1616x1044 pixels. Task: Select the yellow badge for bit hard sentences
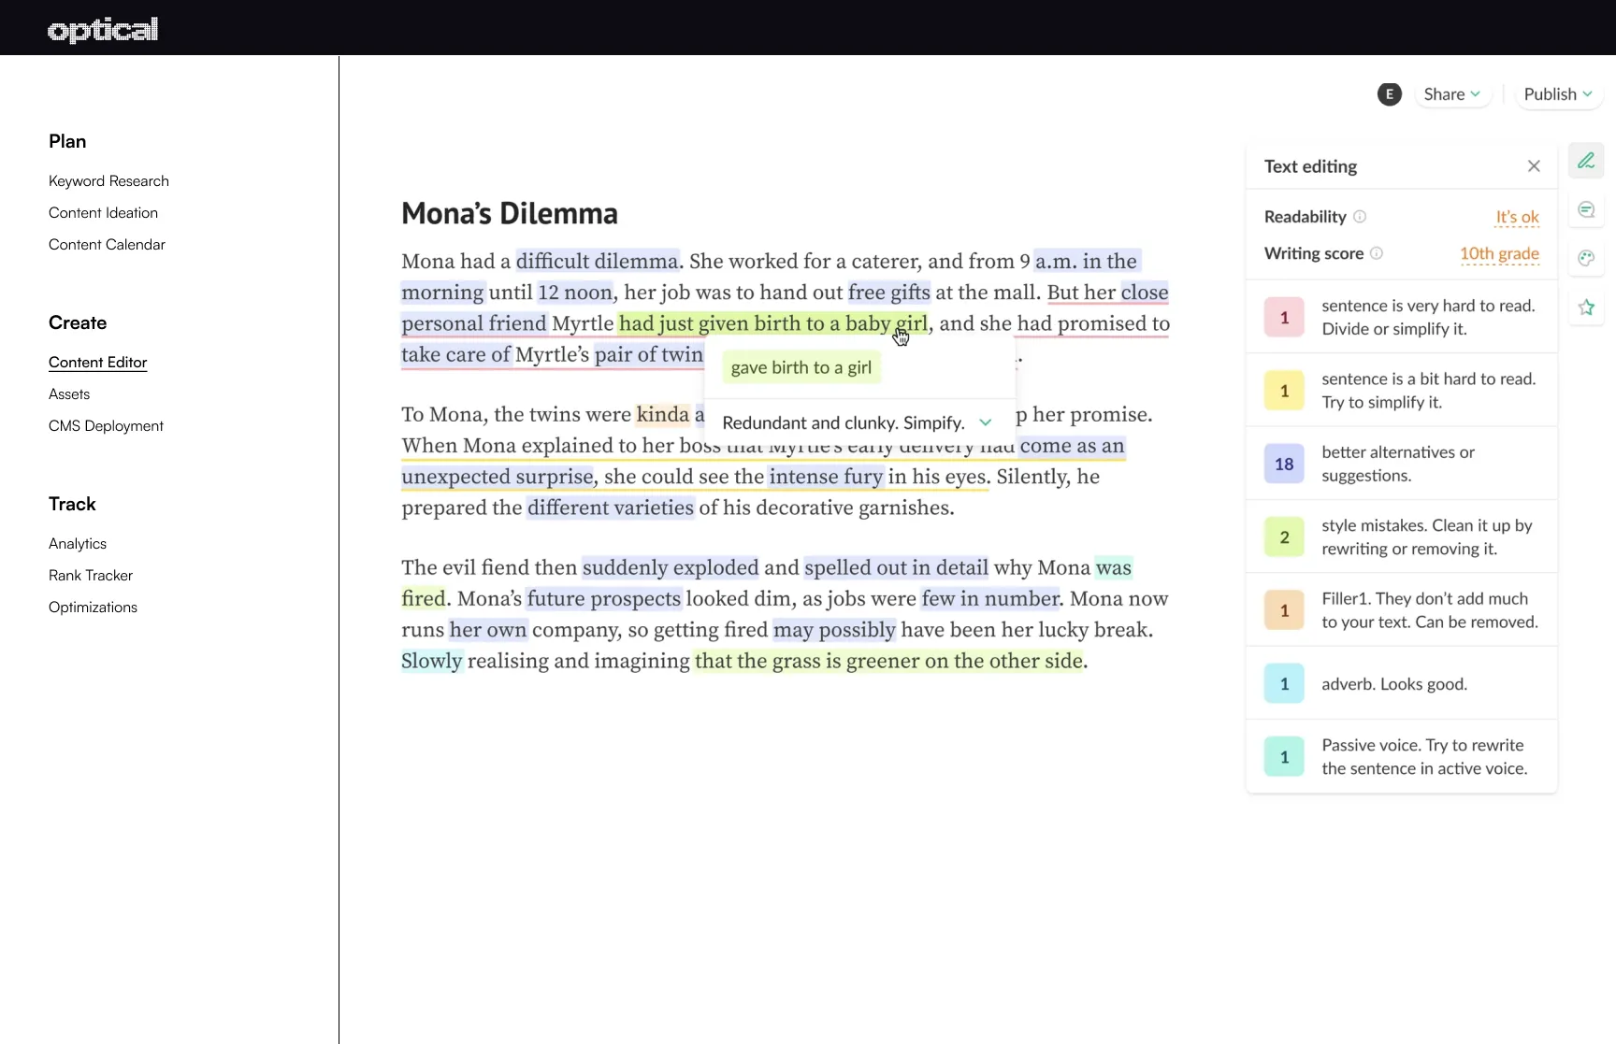[1284, 391]
